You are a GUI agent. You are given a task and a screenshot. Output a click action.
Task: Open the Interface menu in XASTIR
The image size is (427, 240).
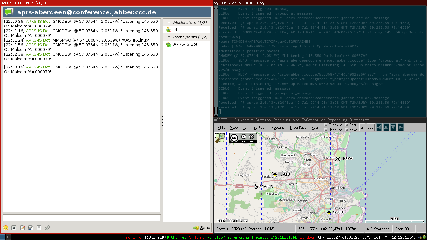(298, 127)
